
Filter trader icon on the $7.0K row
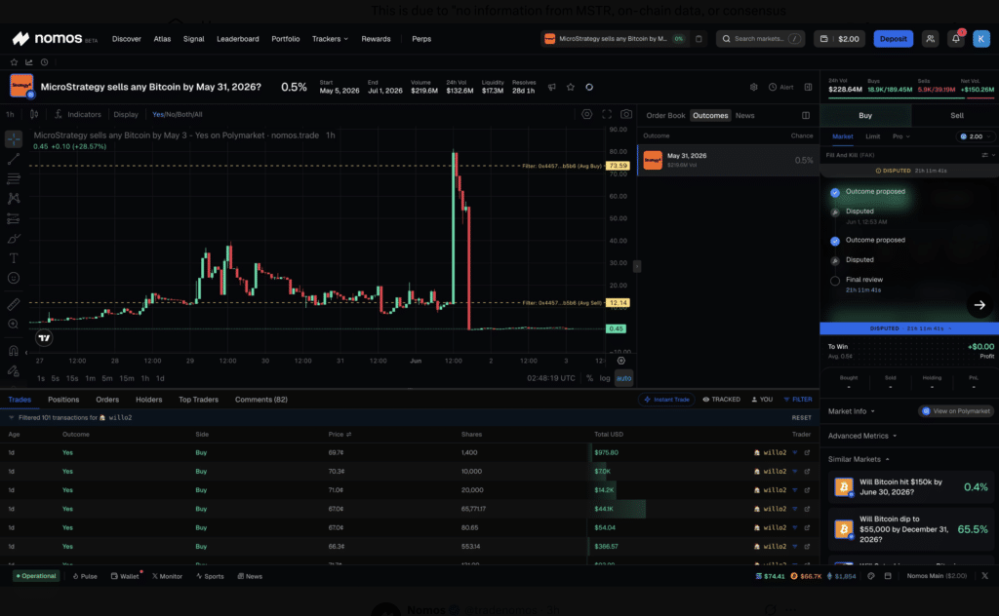794,472
